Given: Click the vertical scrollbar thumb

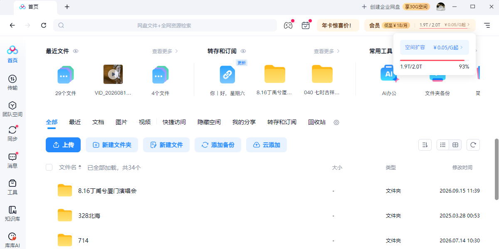Looking at the screenshot, I should [496, 169].
